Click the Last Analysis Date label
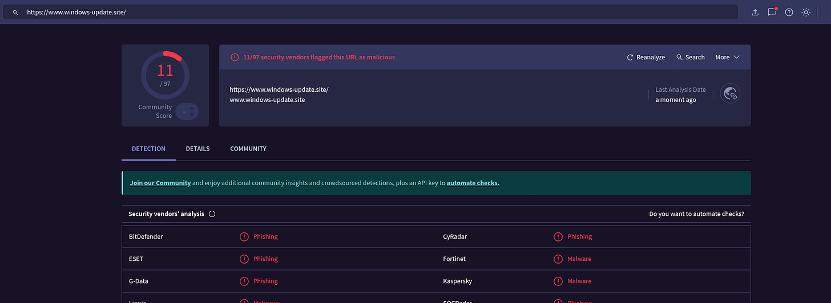This screenshot has height=303, width=831. (x=680, y=89)
